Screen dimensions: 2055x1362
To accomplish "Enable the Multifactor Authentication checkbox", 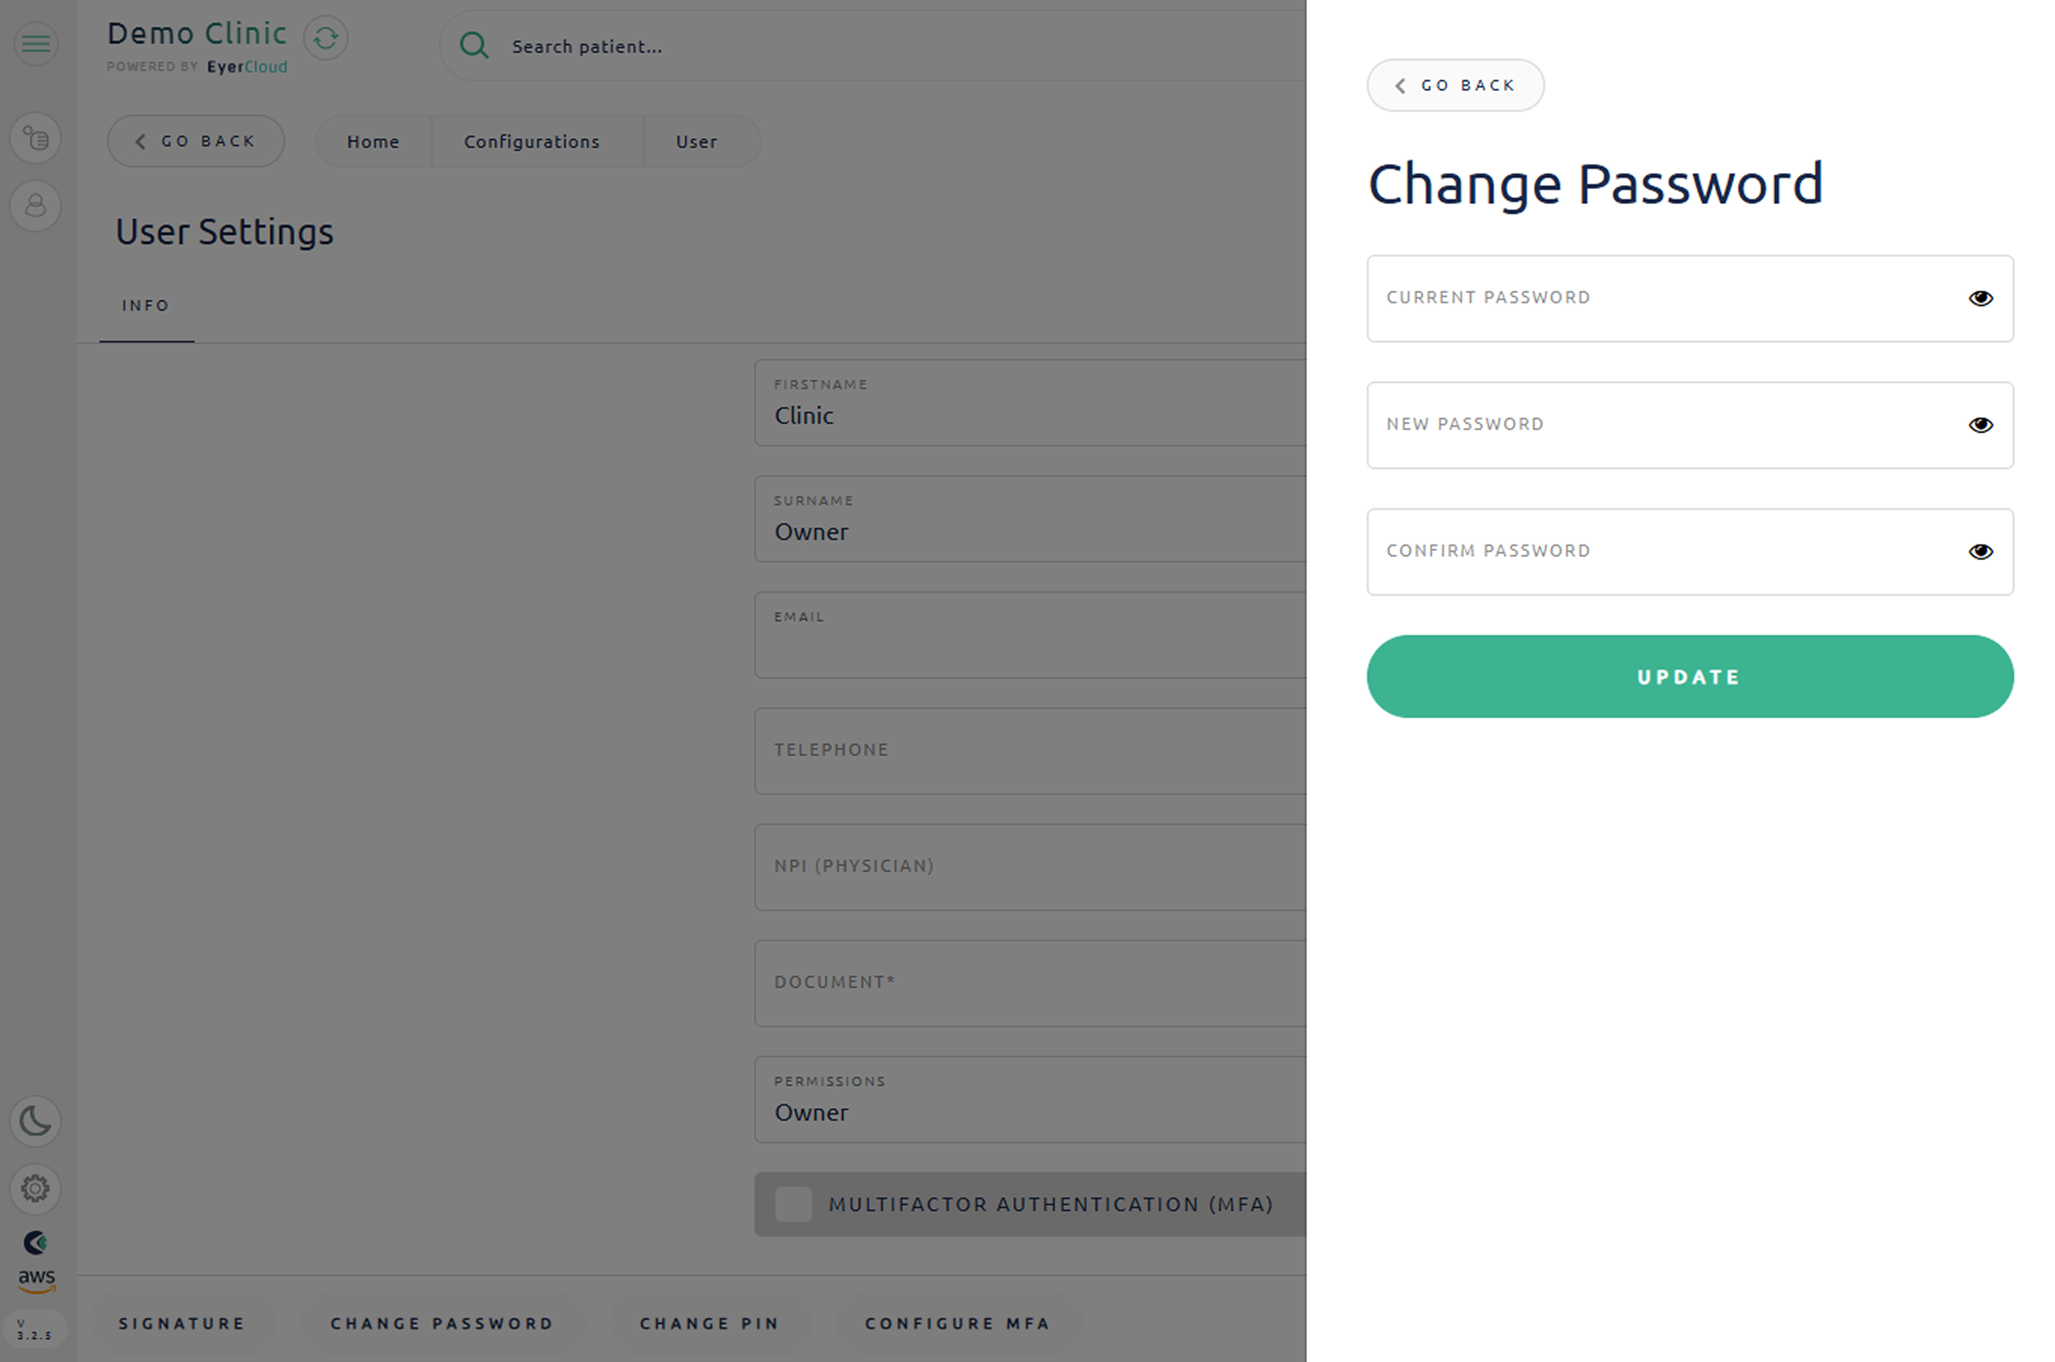I will pos(793,1205).
